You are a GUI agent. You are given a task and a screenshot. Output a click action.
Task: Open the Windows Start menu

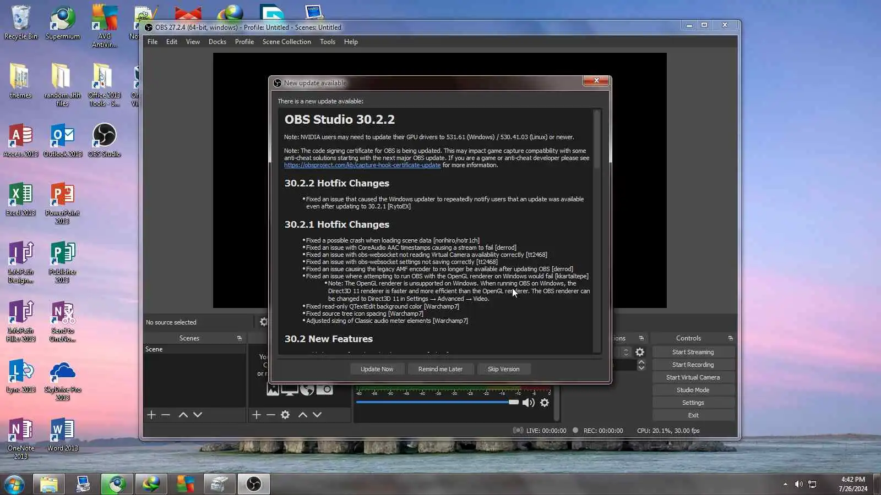tap(14, 485)
